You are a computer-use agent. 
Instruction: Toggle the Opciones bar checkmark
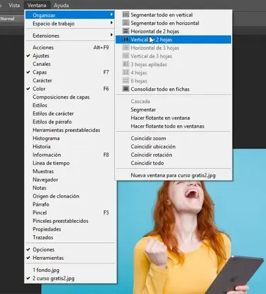(x=28, y=249)
